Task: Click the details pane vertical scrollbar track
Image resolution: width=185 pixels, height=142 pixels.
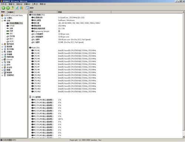Action: [184, 74]
